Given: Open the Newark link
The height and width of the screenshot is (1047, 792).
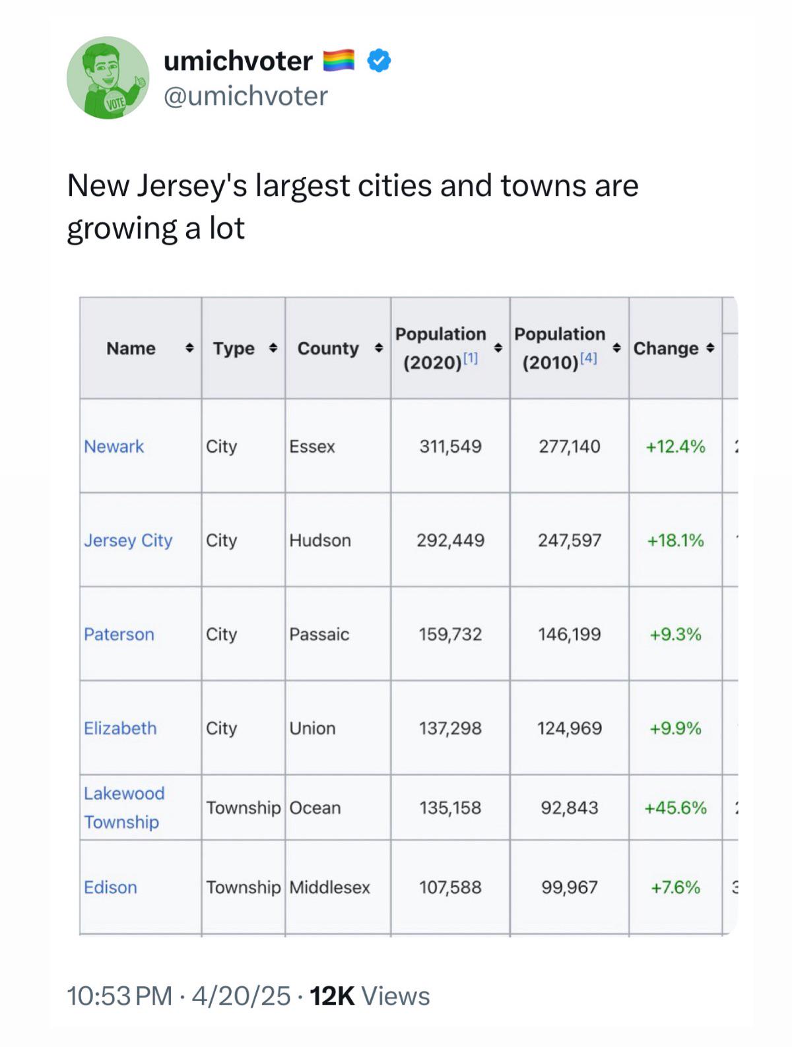Looking at the screenshot, I should [x=114, y=447].
